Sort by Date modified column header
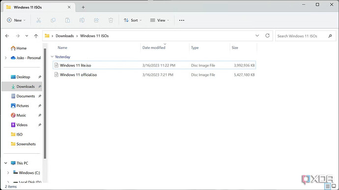 (x=154, y=47)
